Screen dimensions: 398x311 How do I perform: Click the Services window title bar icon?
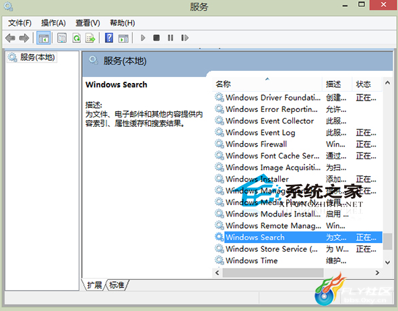(8, 6)
